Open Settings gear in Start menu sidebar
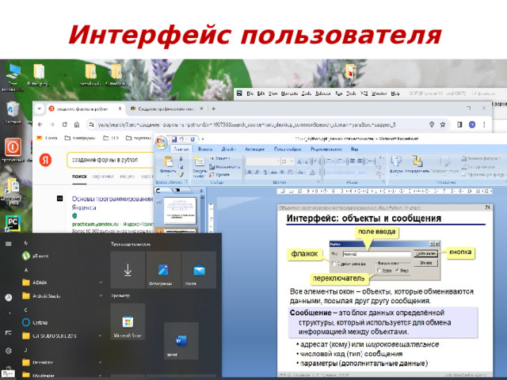Viewport: 507px width, 380px height. [9, 350]
